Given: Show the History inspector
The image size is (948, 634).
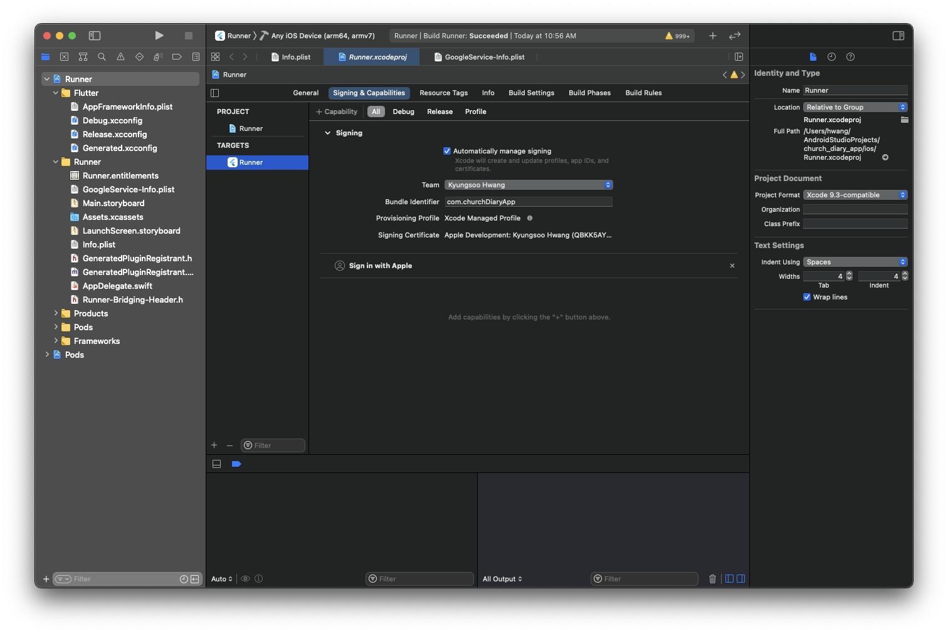Looking at the screenshot, I should pyautogui.click(x=831, y=57).
